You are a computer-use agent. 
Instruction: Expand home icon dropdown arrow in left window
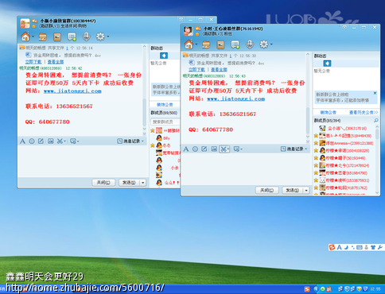[33, 37]
